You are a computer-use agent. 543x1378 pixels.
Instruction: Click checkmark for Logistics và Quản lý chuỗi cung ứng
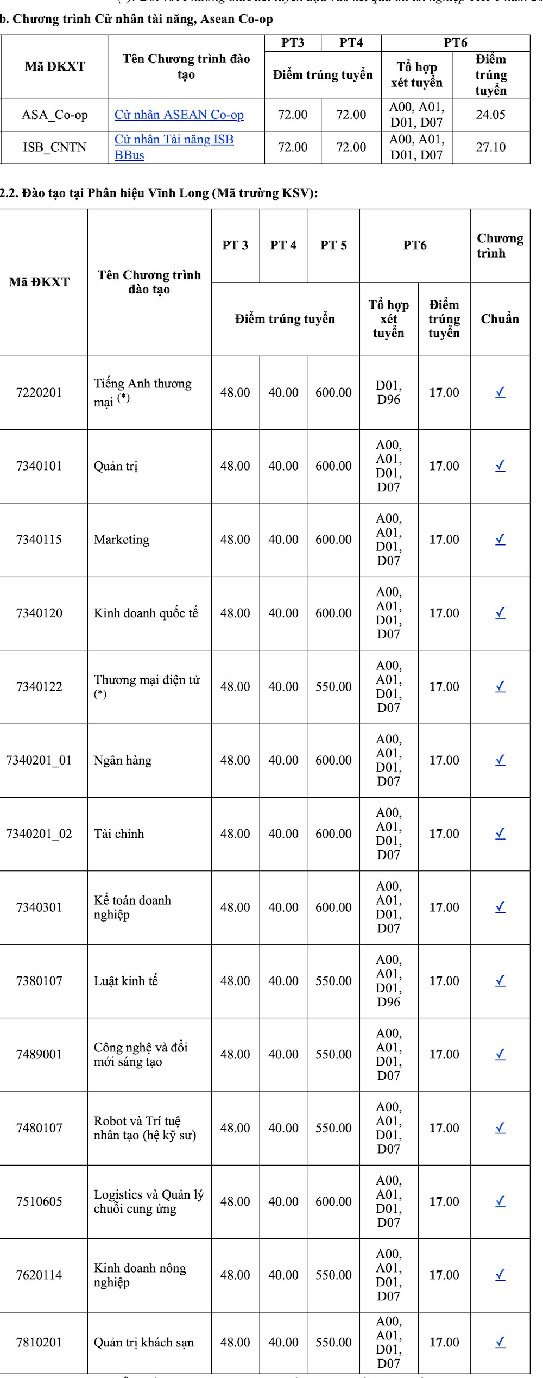(x=500, y=1201)
